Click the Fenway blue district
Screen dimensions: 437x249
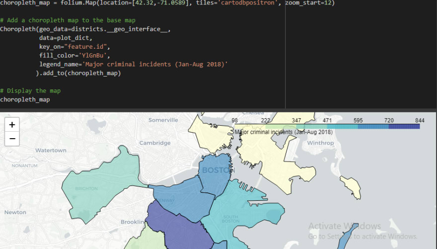click(x=184, y=199)
